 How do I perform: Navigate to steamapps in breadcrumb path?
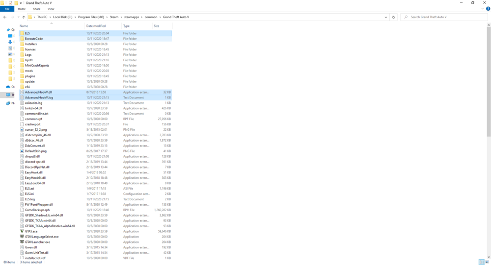(132, 17)
